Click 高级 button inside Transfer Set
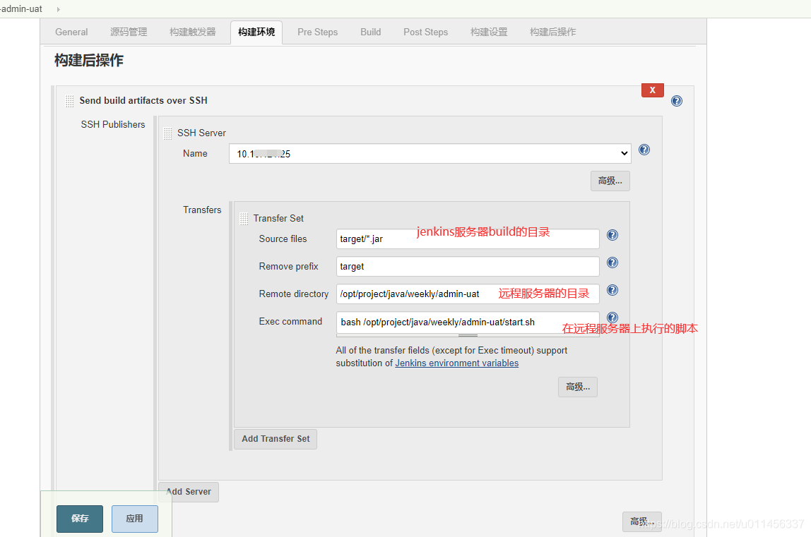The width and height of the screenshot is (811, 537). point(578,387)
